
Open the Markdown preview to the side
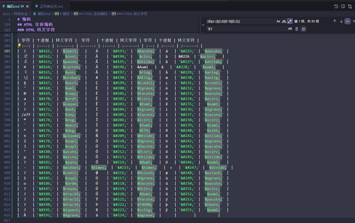click(343, 6)
